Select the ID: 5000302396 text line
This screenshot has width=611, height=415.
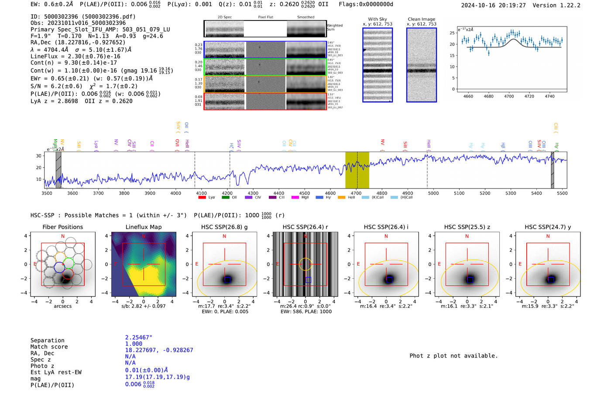(x=83, y=17)
